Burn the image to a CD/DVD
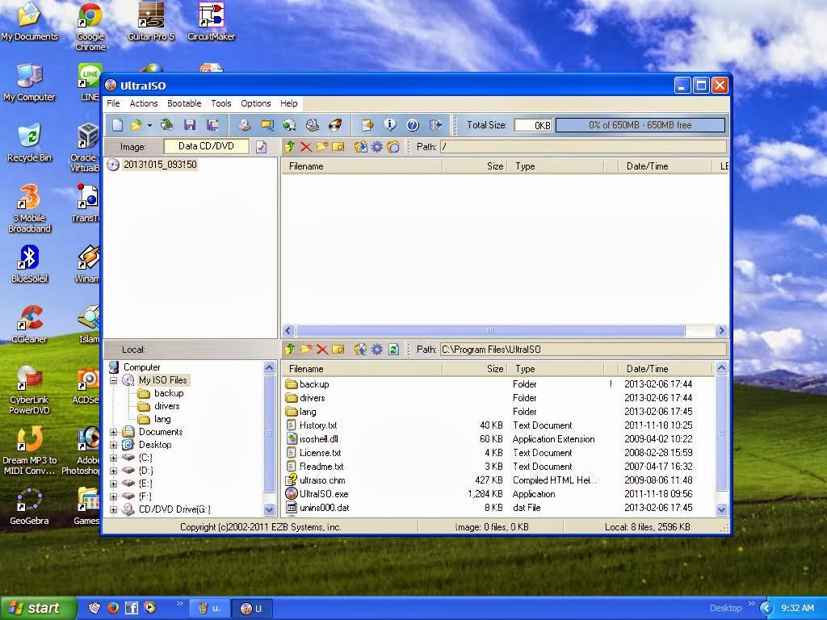This screenshot has width=827, height=620. tap(334, 125)
